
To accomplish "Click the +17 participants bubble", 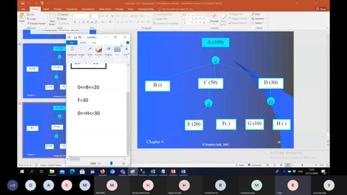I will (12, 185).
